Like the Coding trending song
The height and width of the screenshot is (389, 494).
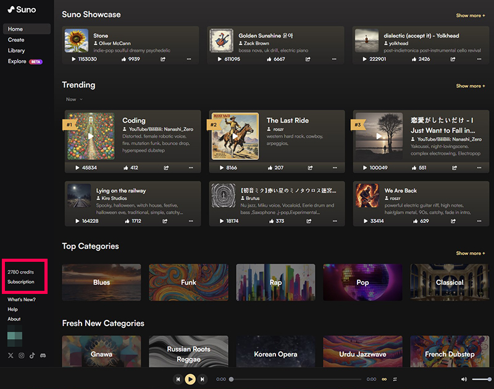126,167
